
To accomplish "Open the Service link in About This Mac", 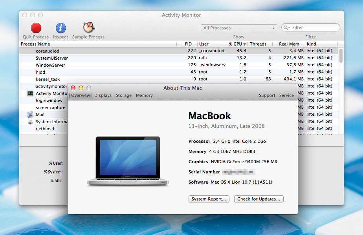I will coord(286,95).
